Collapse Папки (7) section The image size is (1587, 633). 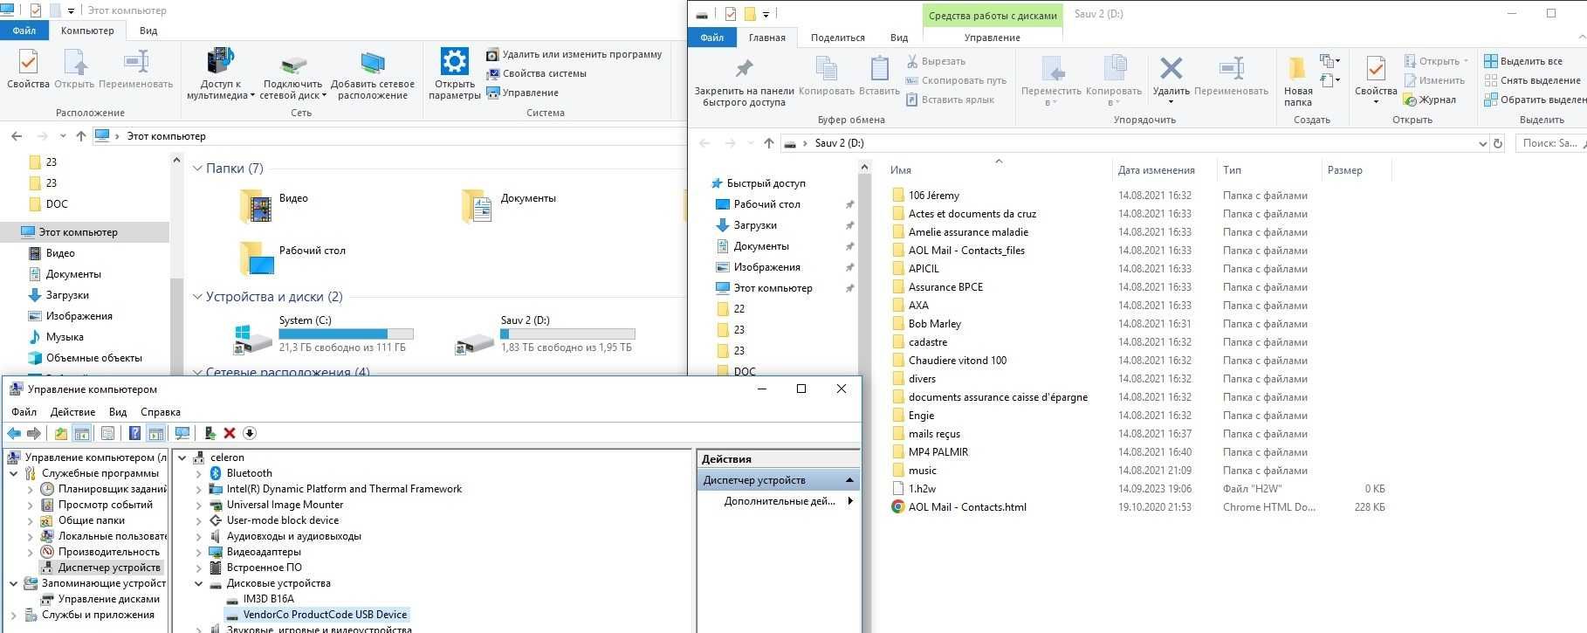point(197,169)
